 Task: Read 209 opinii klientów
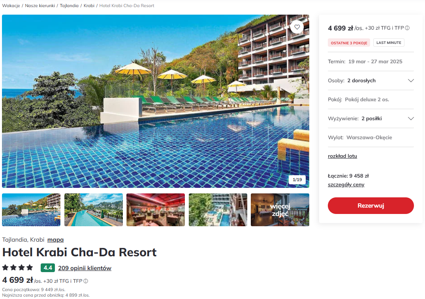85,268
